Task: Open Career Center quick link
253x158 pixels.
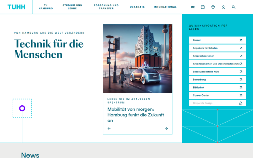Action: pyautogui.click(x=217, y=96)
